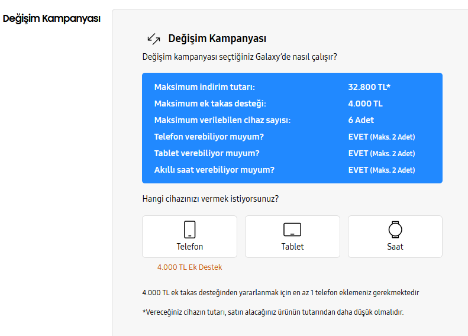Click the 4.000 TL value in blue box

pos(365,104)
